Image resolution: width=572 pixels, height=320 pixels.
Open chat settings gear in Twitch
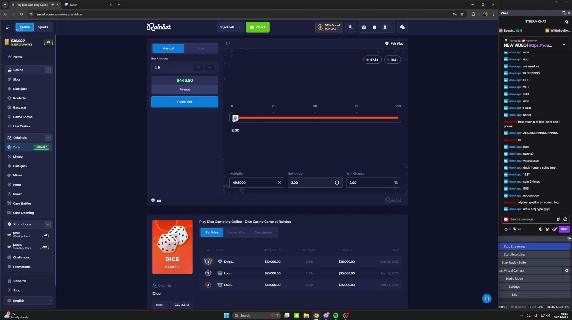pos(554,229)
